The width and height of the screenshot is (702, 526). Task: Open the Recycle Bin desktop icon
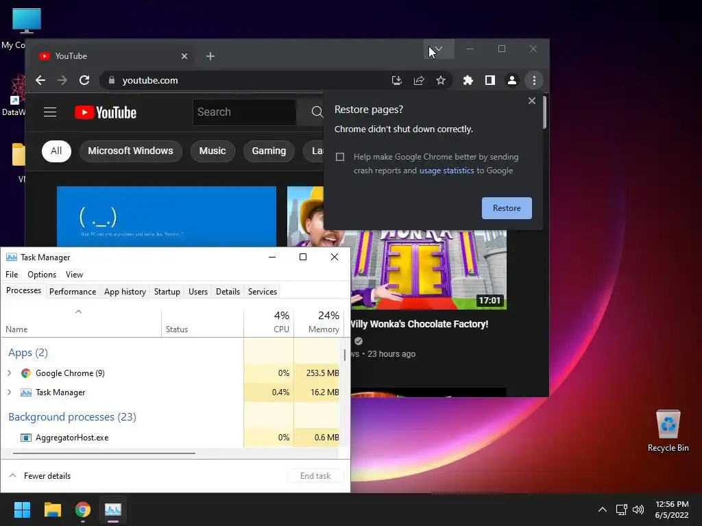(x=668, y=431)
